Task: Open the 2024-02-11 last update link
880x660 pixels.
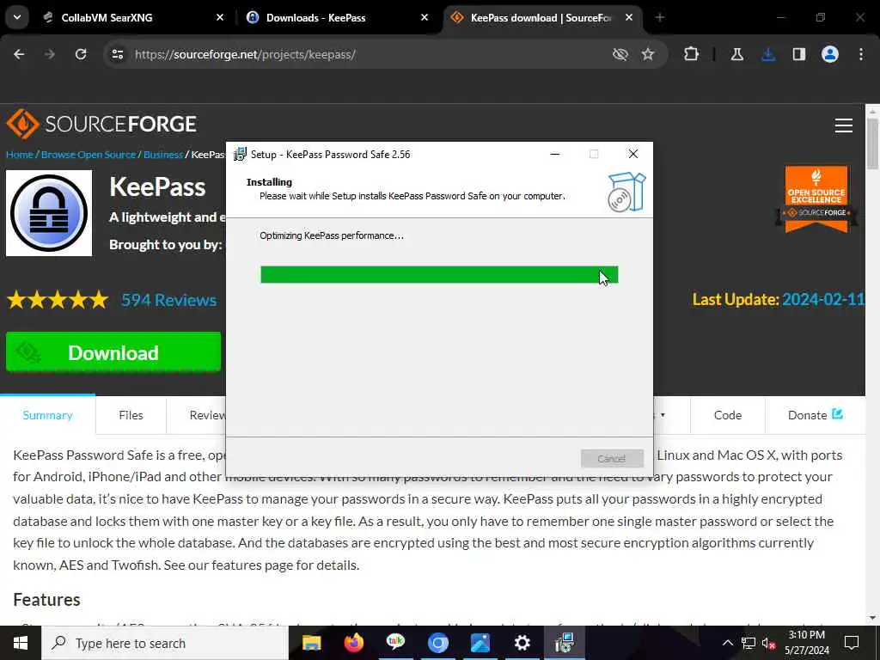Action: [823, 299]
